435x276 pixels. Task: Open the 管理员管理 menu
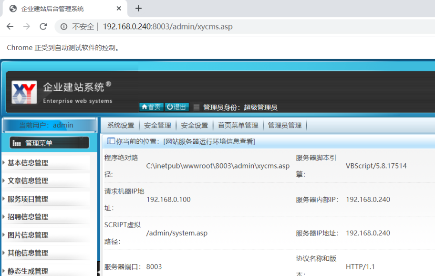tap(285, 126)
